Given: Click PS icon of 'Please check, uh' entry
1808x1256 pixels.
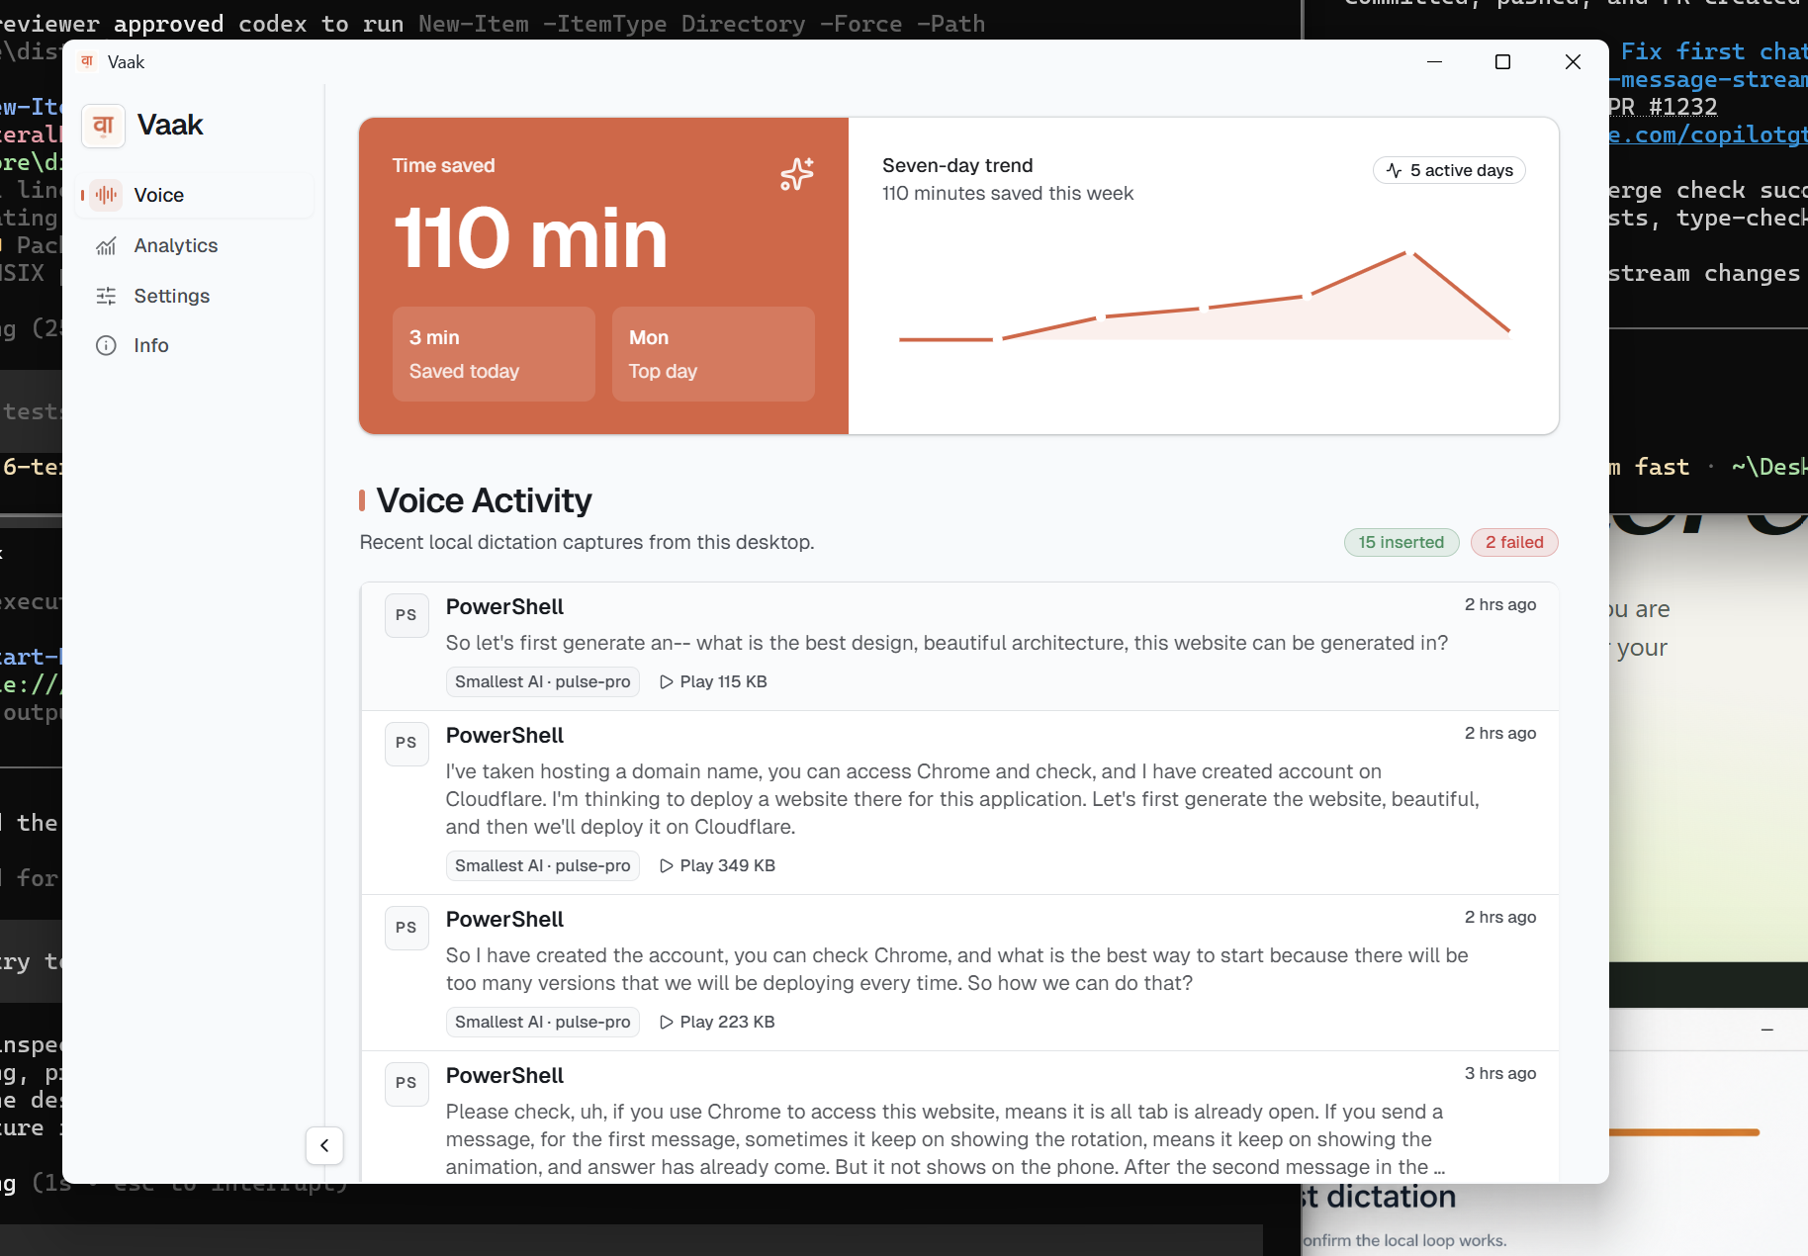Looking at the screenshot, I should coord(407,1083).
